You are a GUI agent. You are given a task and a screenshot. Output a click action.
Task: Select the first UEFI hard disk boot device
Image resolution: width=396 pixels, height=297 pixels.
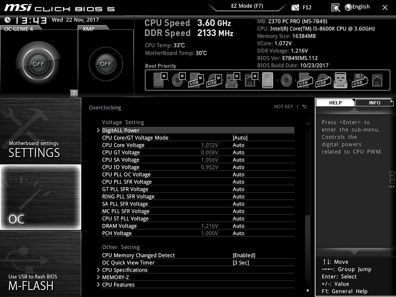160,80
